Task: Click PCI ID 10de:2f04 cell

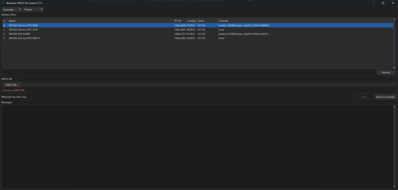Action: click(x=180, y=30)
